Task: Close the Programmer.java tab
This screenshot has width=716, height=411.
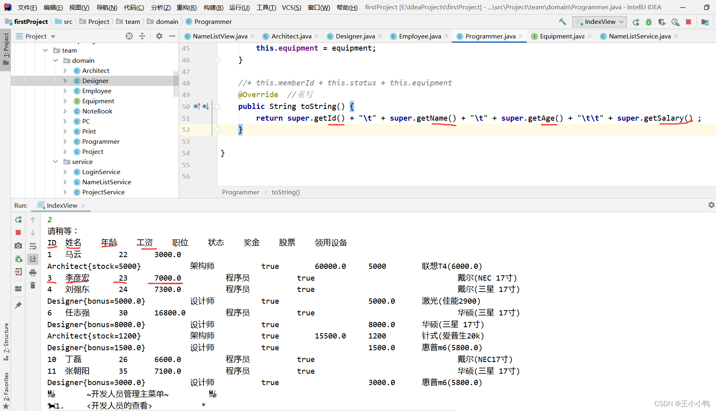Action: click(521, 36)
